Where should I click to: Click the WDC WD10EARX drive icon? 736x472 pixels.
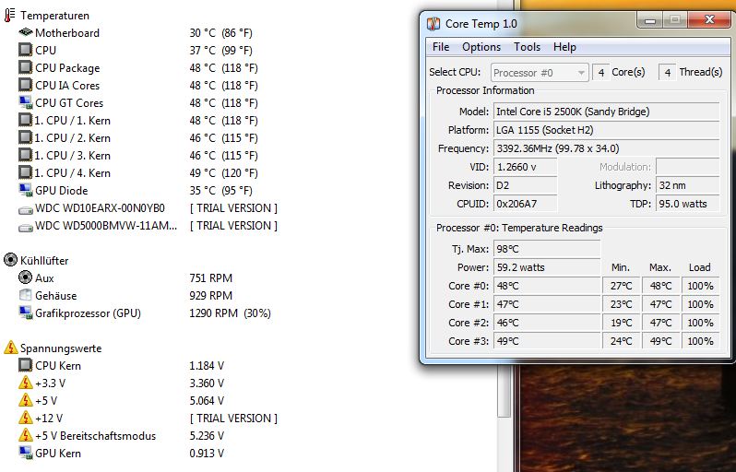[25, 209]
